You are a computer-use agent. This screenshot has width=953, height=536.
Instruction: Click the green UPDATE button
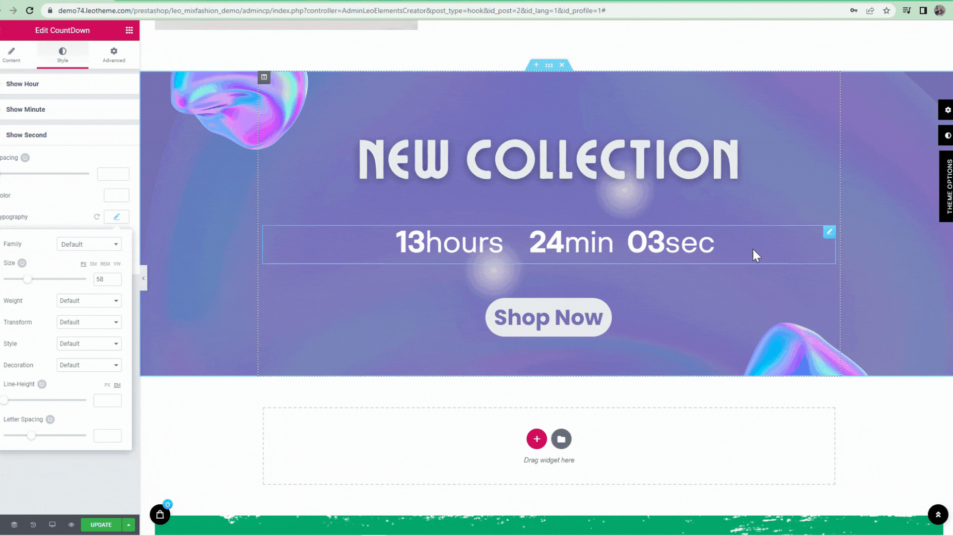101,525
